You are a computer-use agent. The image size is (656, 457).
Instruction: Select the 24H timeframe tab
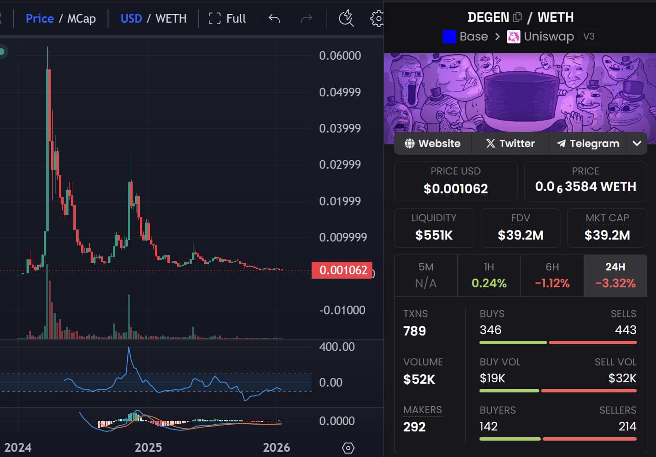[615, 276]
